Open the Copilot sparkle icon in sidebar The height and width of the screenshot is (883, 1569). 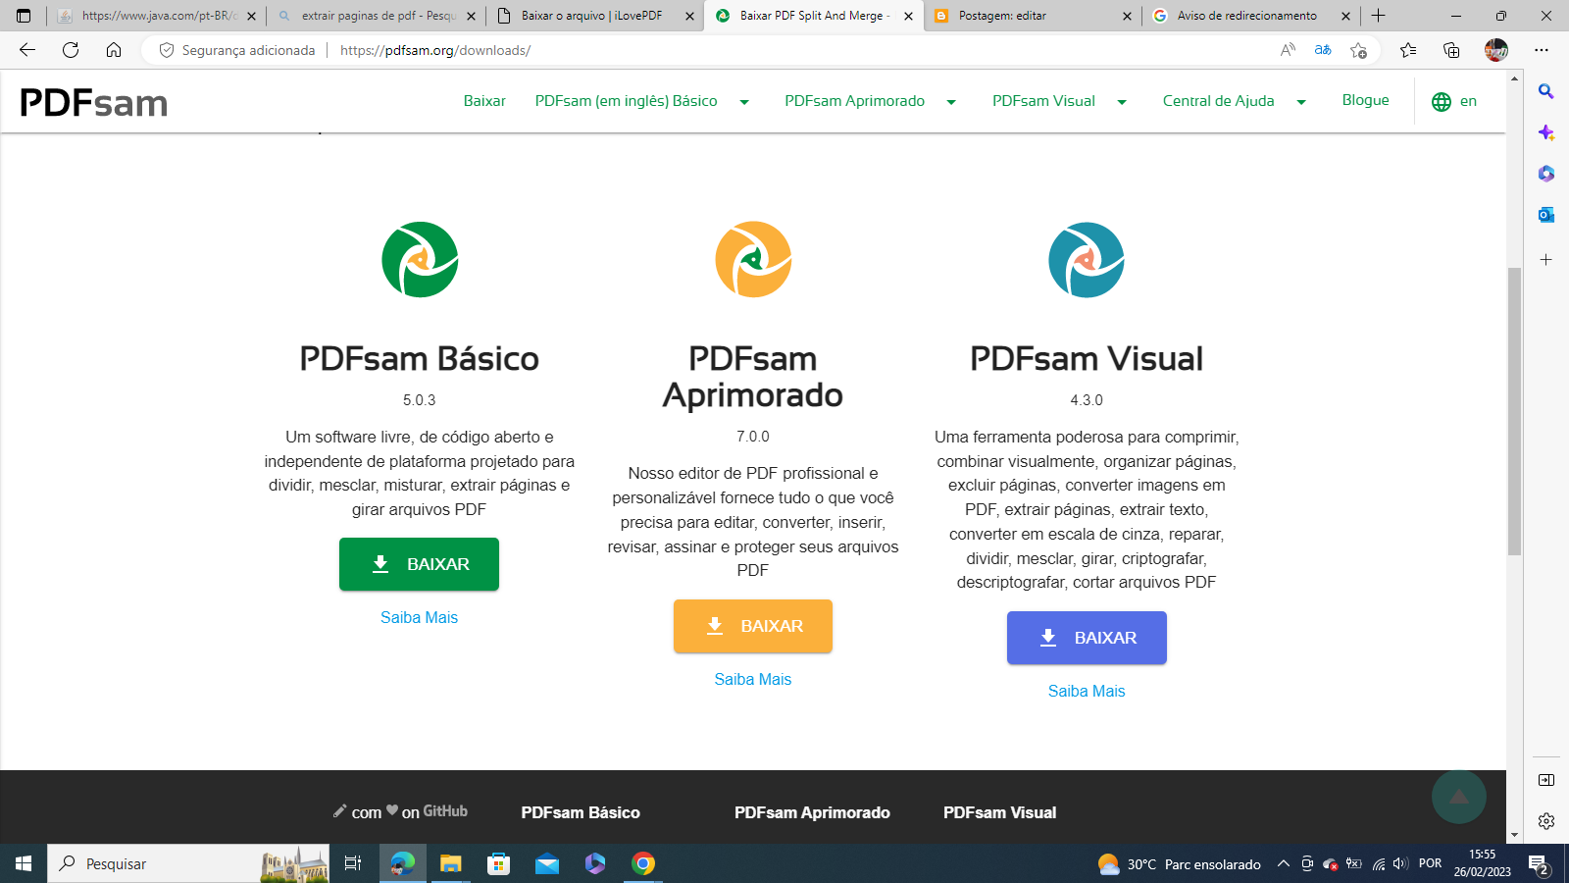[1546, 132]
